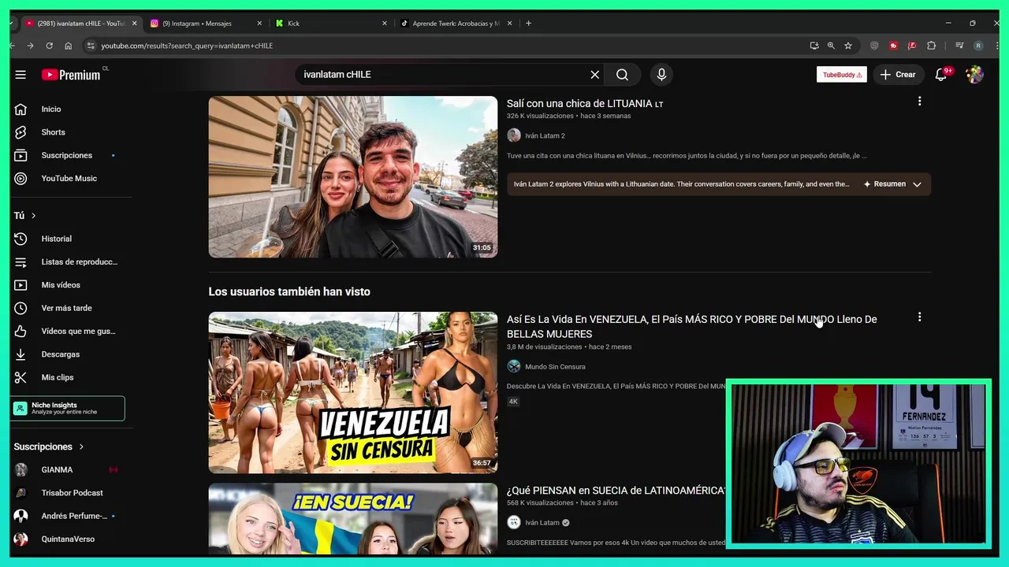This screenshot has height=567, width=1009.
Task: Open the Iván Latam 2 channel
Action: 545,135
